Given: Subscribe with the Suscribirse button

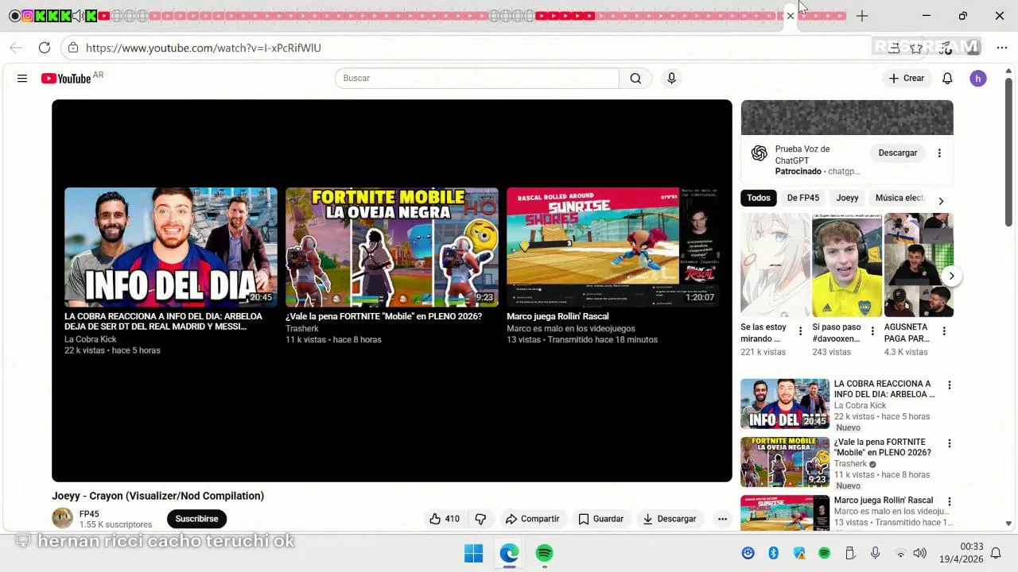Looking at the screenshot, I should click(196, 519).
